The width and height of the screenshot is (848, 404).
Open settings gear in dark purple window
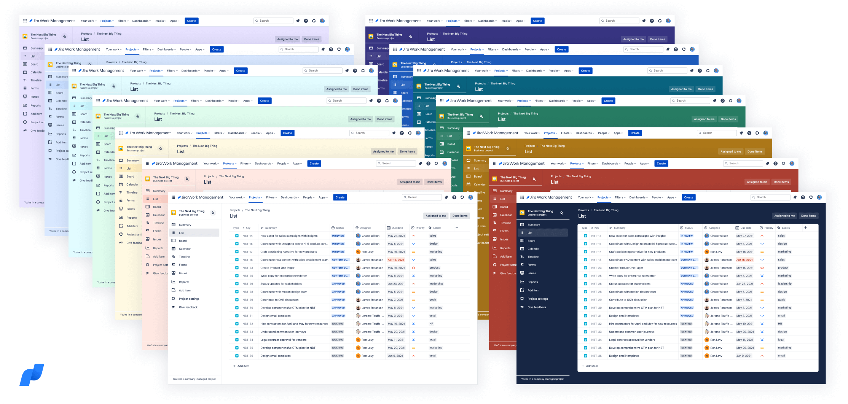tap(660, 21)
